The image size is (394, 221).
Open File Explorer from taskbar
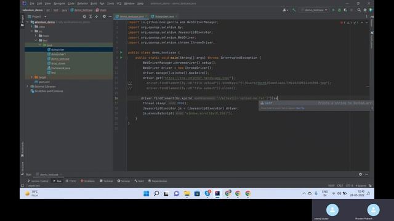tap(187, 193)
